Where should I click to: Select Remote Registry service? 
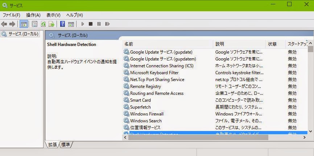[x=215, y=87]
